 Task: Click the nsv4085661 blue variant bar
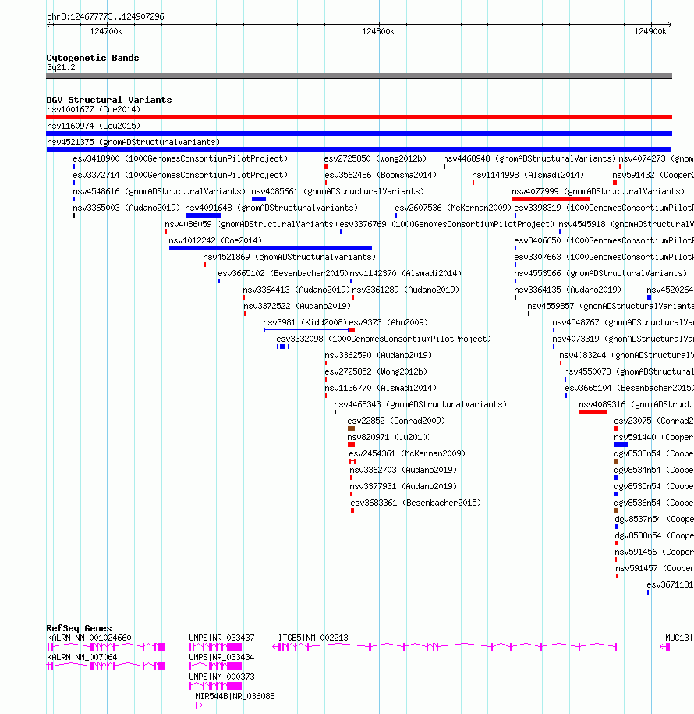click(x=259, y=199)
